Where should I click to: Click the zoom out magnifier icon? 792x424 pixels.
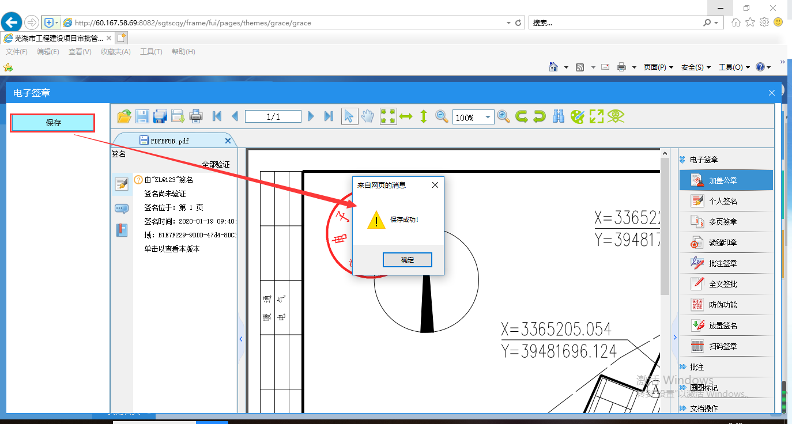pos(442,116)
